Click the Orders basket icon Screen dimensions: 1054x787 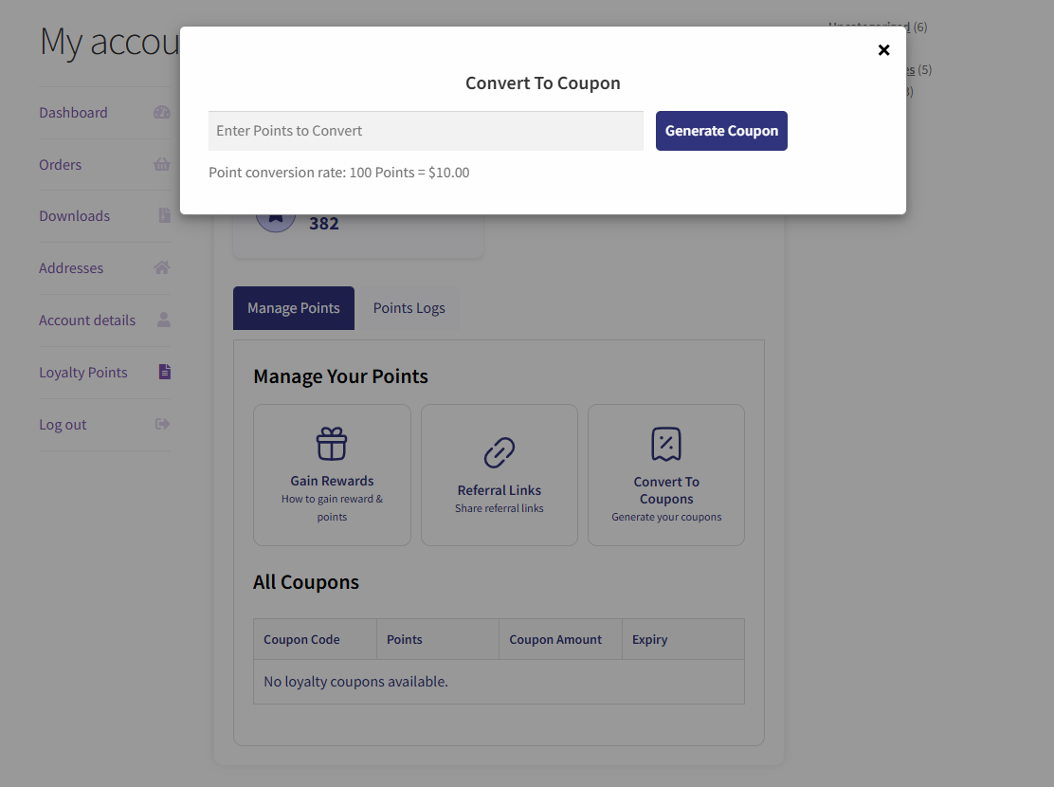[162, 164]
